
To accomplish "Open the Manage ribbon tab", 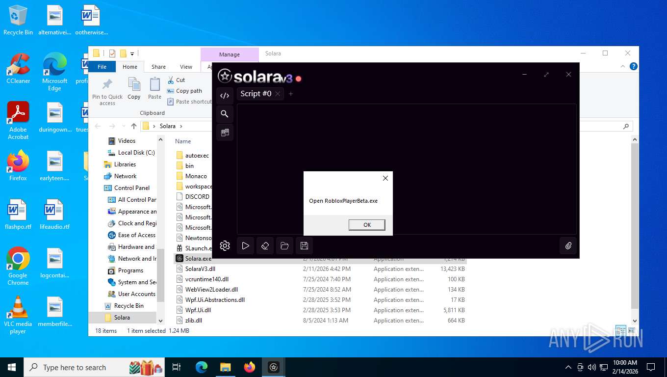I will pos(230,54).
